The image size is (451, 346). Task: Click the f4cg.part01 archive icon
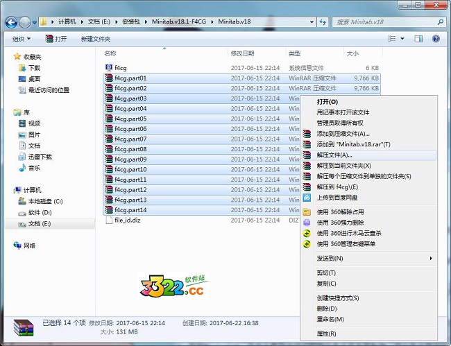109,78
